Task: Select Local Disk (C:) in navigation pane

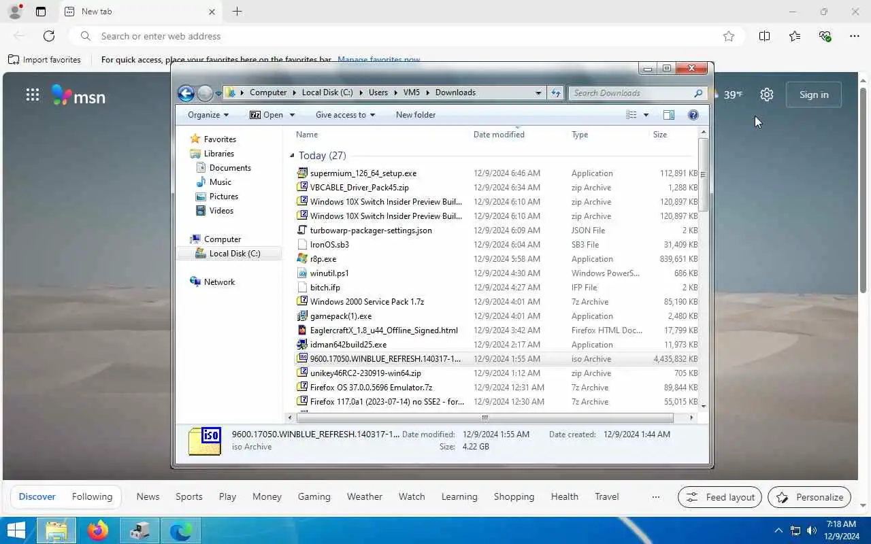Action: tap(228, 253)
